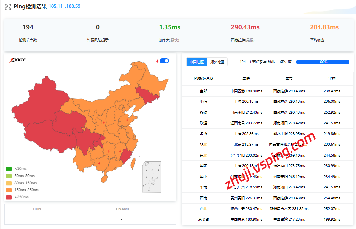Viewport: 356px width, 229px height.
Task: Click the 平均 column header
Action: click(x=332, y=79)
